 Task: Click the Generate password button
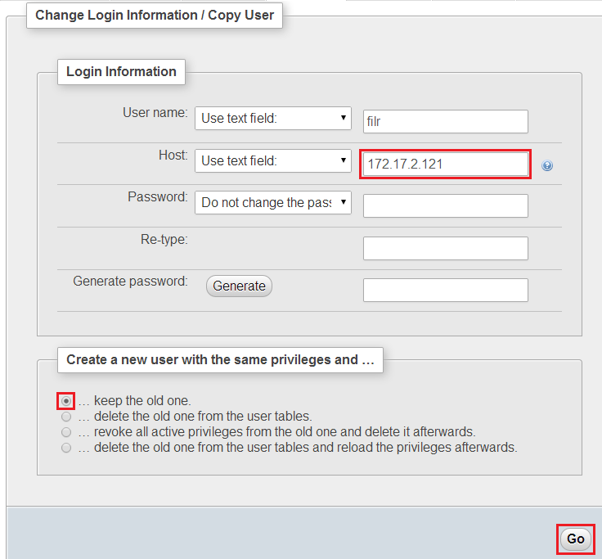point(239,286)
